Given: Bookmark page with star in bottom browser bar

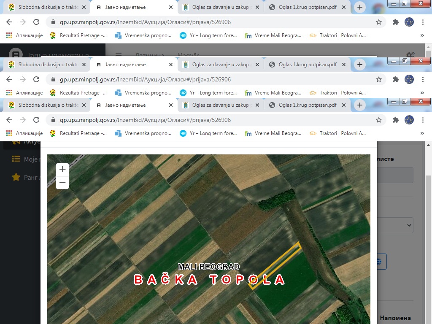Looking at the screenshot, I should [379, 120].
